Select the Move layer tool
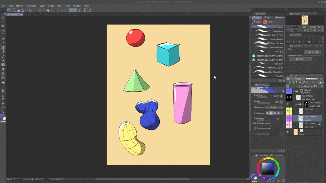 [x=3, y=30]
